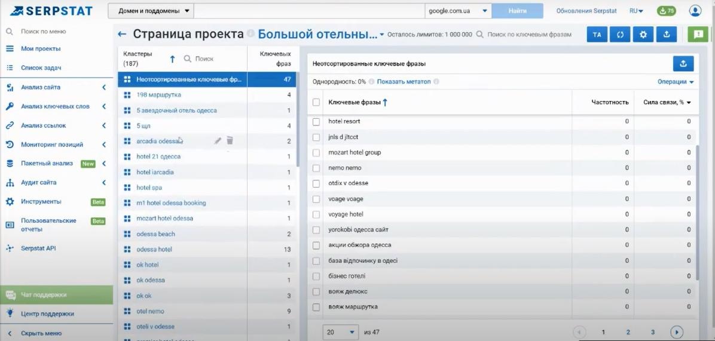This screenshot has height=341, width=715.
Task: Click the project export upload button
Action: coord(666,35)
